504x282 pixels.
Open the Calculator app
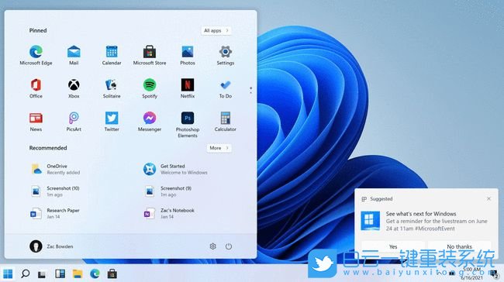[x=226, y=121]
